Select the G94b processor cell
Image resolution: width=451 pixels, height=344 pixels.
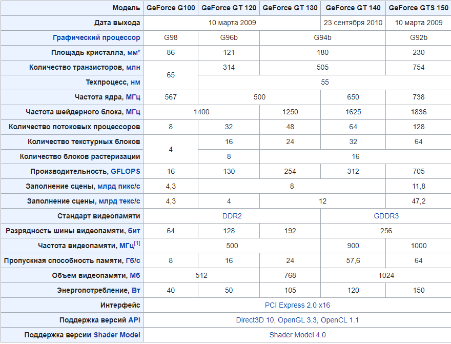pos(322,37)
